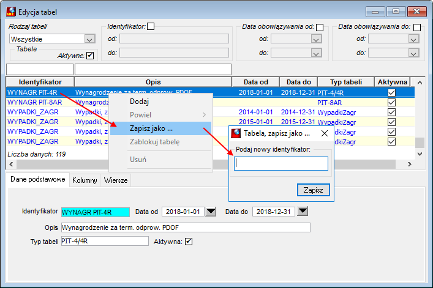Toggle Aktywna checkbox in the WYNAGR PIT-8AR row

tap(391, 103)
